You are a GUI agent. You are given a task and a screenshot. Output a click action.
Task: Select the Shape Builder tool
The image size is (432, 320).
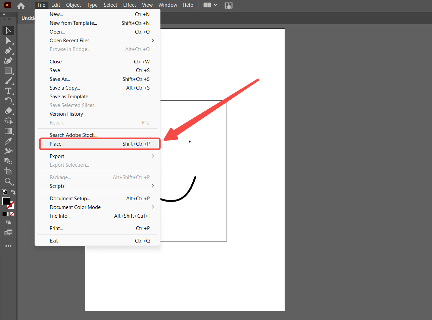click(x=8, y=121)
